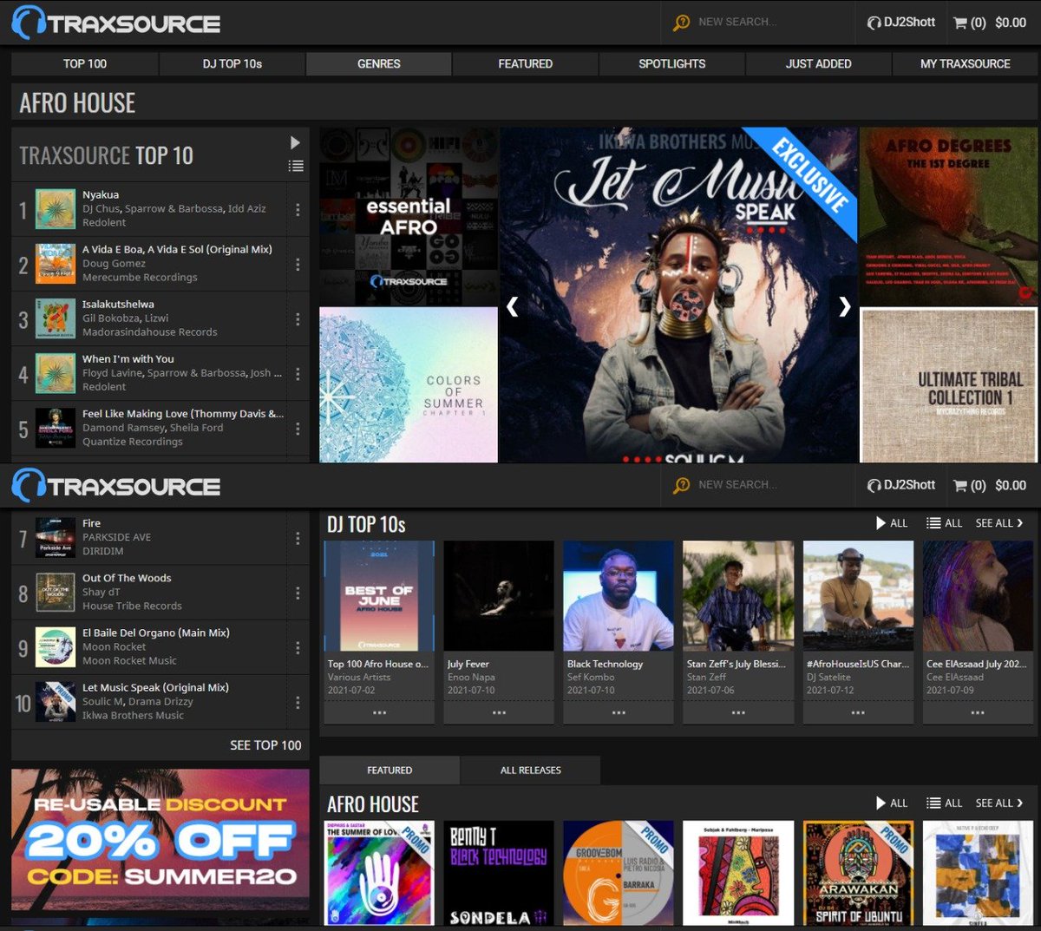Open more options under July Fever chart
This screenshot has height=931, width=1041.
[x=499, y=712]
